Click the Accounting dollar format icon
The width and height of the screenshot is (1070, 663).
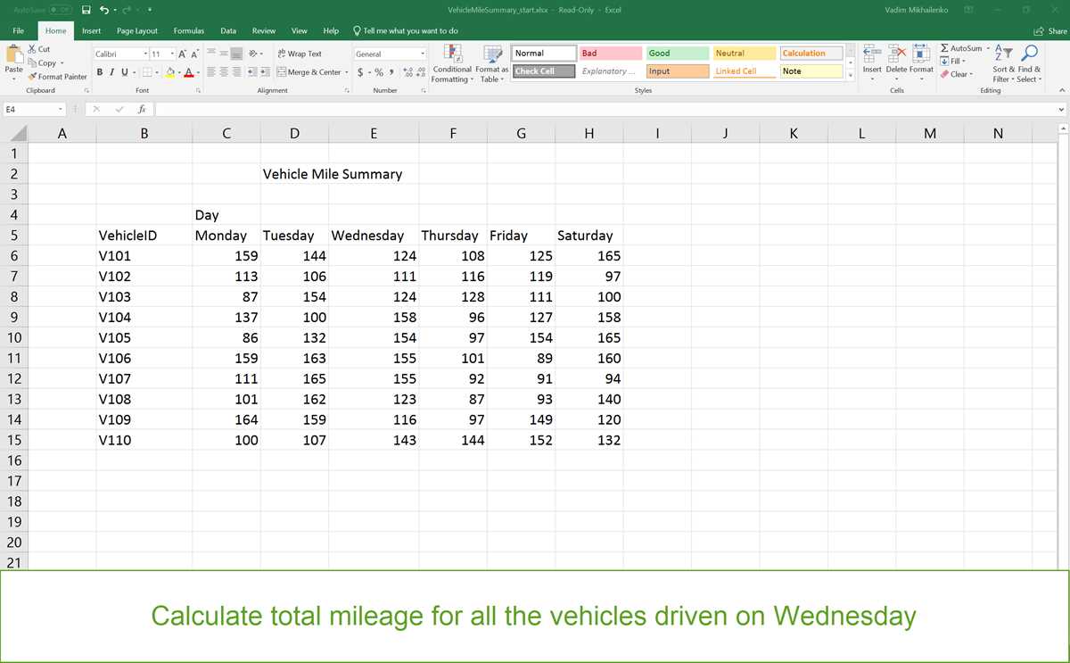coord(360,72)
